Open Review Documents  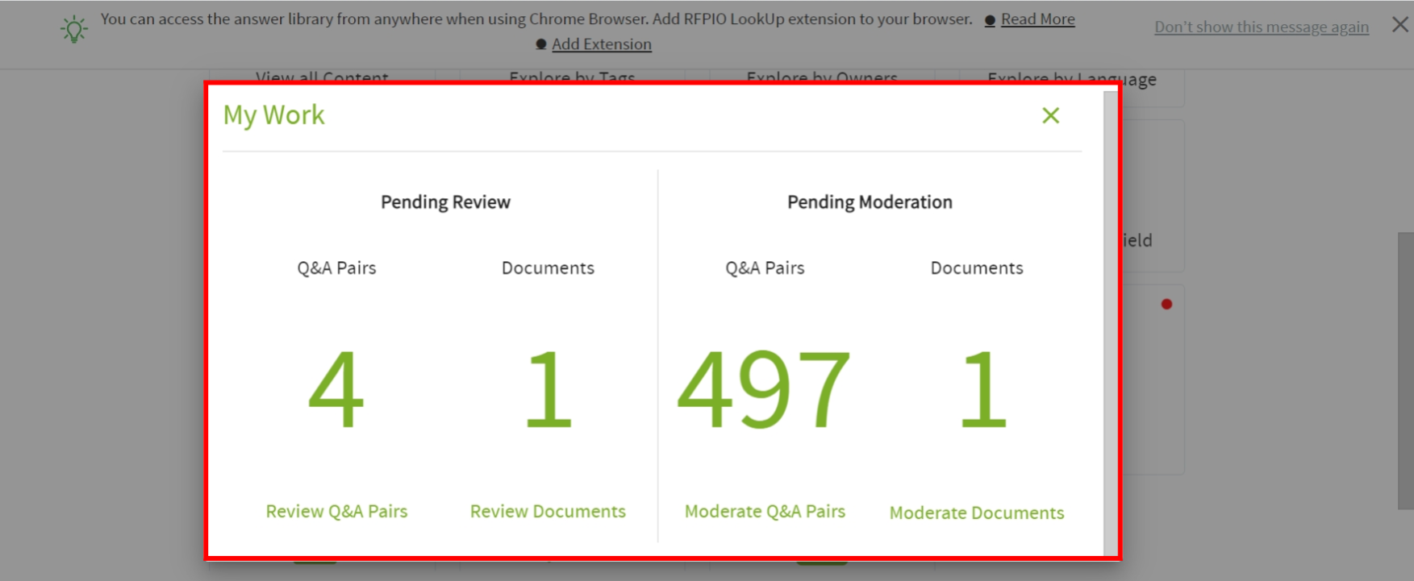click(x=548, y=511)
